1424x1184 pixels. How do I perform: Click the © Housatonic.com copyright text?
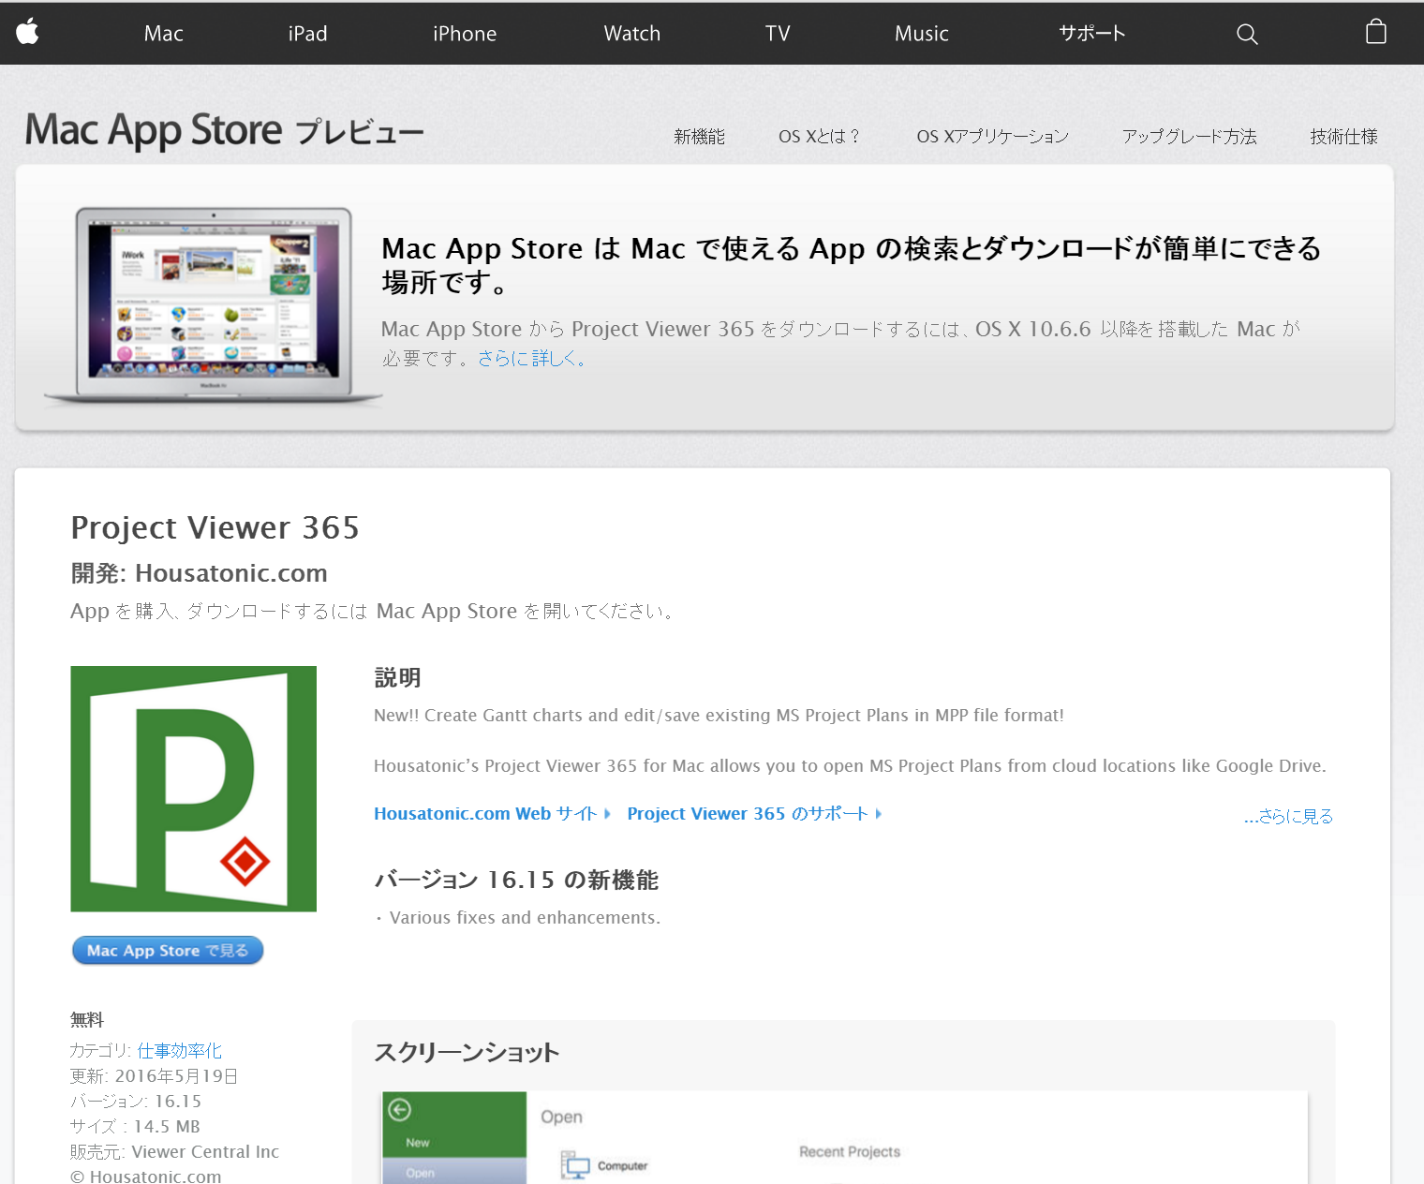tap(146, 1177)
